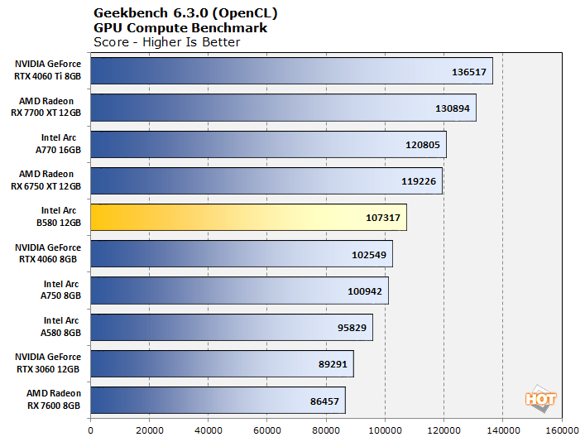
Task: Click the 100942 score value
Action: click(x=365, y=291)
